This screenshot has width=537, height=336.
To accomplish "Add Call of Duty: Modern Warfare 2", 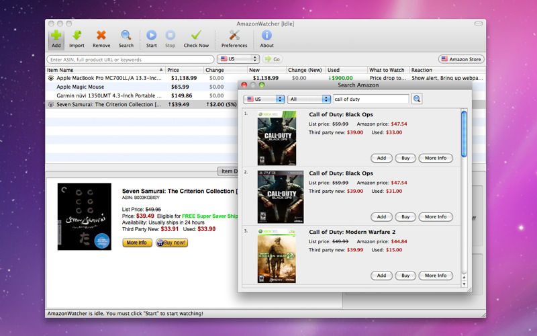I will (381, 276).
